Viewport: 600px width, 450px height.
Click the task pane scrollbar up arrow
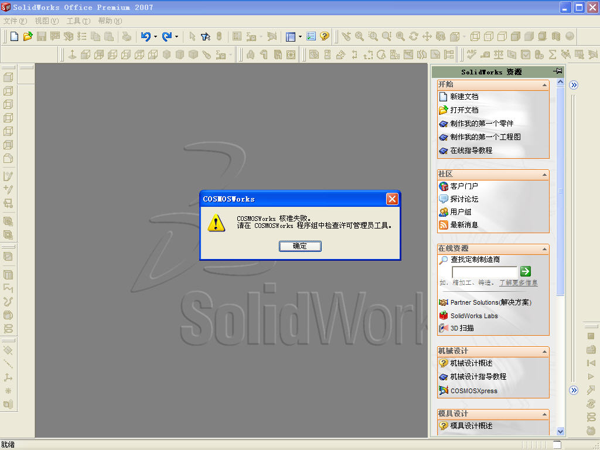point(560,81)
